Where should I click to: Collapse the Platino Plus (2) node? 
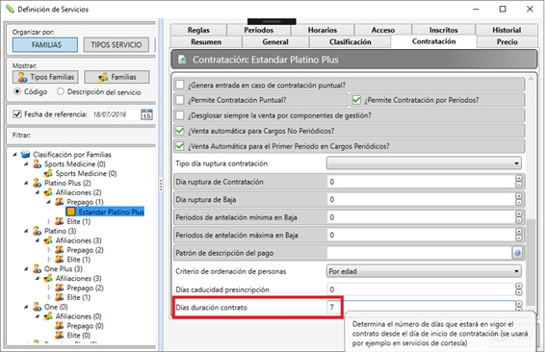click(x=26, y=183)
